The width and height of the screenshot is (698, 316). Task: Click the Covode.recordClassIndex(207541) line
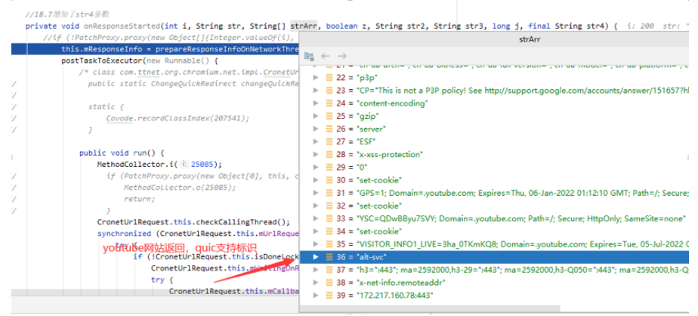(x=178, y=118)
